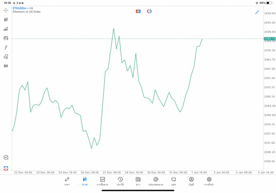Open the ข่าว news tab
276x193 pixels.
click(x=138, y=181)
